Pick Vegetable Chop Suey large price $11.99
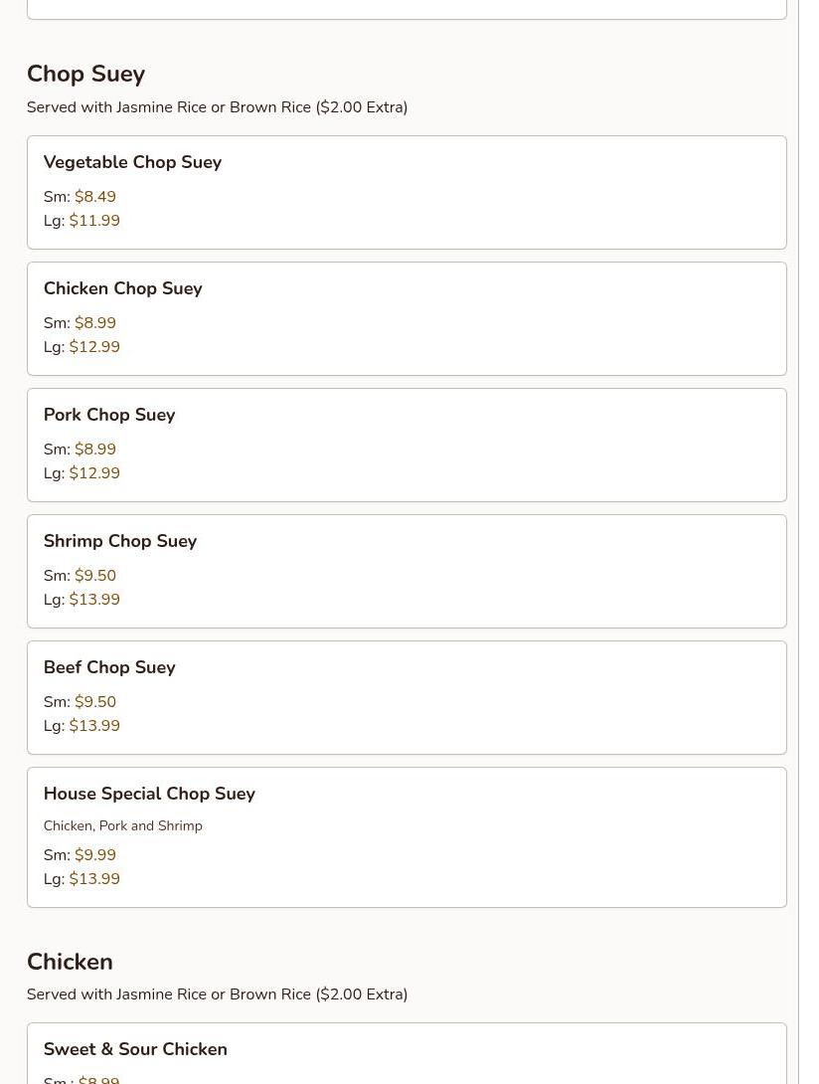Screen dimensions: 819x1084 point(94,221)
